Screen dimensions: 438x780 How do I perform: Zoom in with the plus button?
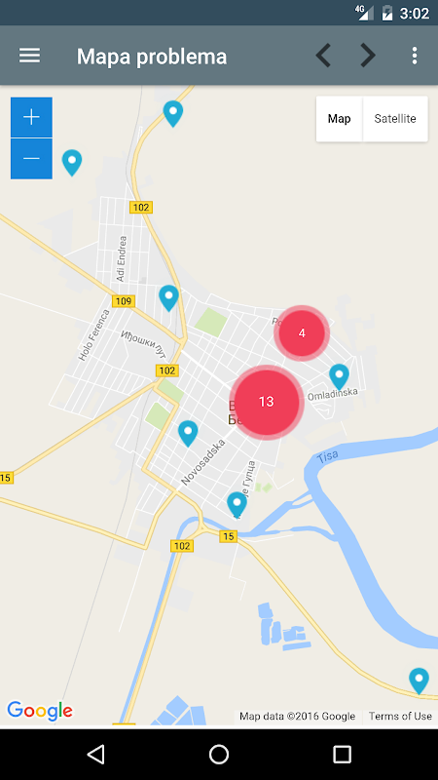(x=31, y=117)
